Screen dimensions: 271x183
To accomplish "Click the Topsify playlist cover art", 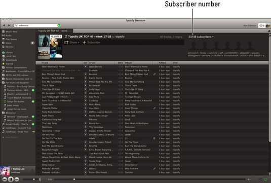I will coord(50,47).
